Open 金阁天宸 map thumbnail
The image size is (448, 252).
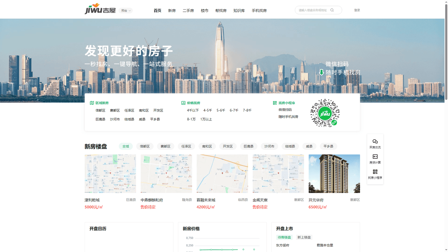tap(278, 174)
